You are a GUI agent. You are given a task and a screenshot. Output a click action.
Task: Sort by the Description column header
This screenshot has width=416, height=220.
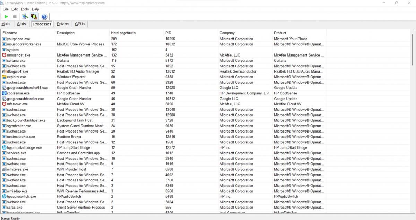tap(82, 33)
